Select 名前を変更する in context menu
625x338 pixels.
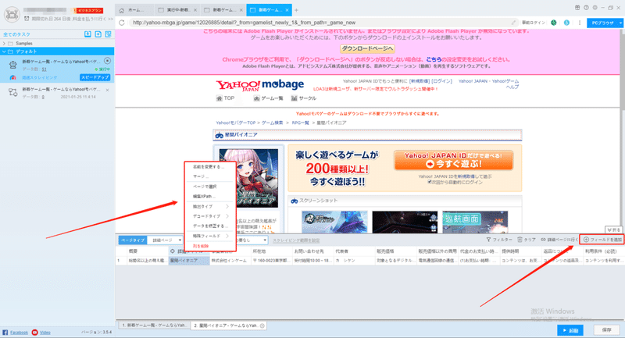point(210,167)
